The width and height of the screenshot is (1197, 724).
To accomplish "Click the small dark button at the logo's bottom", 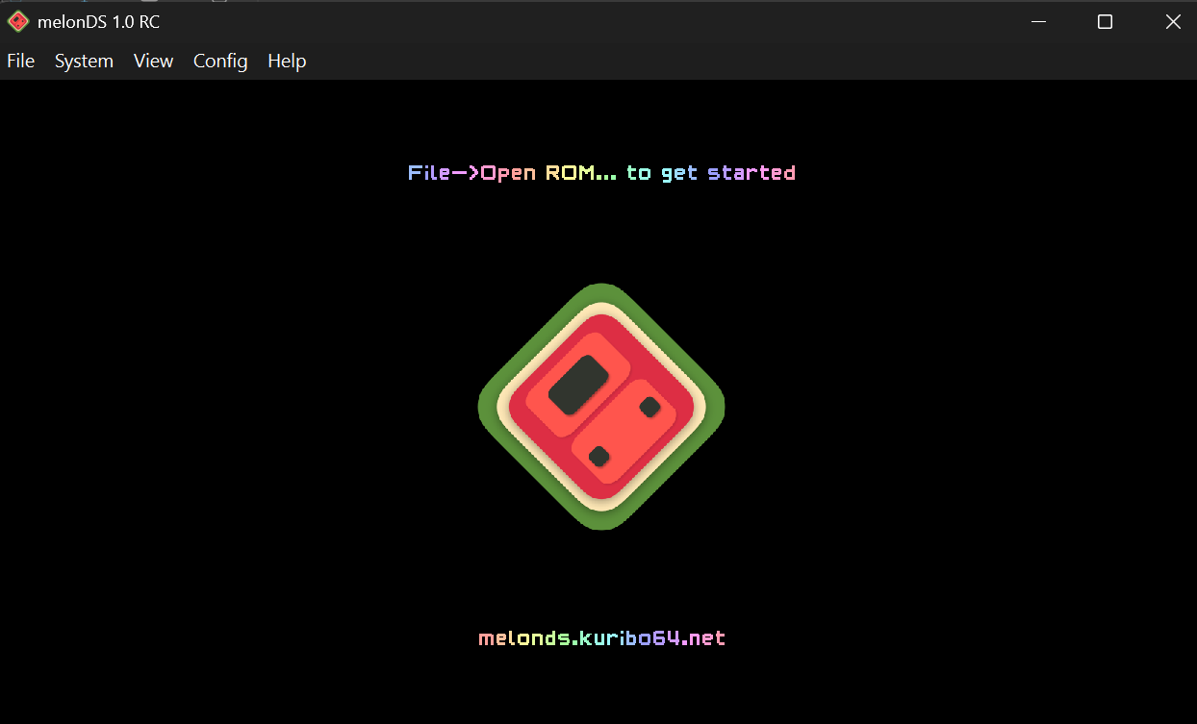I will point(598,456).
